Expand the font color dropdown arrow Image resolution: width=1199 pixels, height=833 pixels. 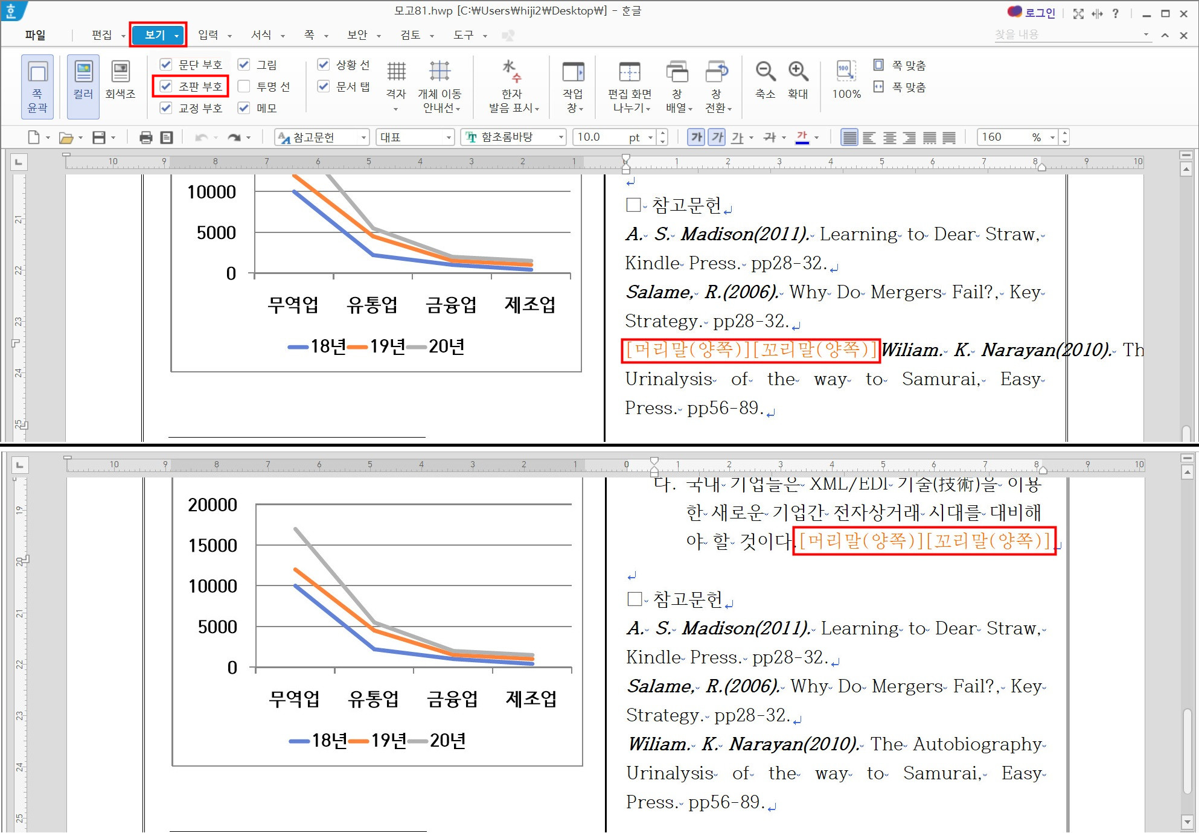click(816, 138)
